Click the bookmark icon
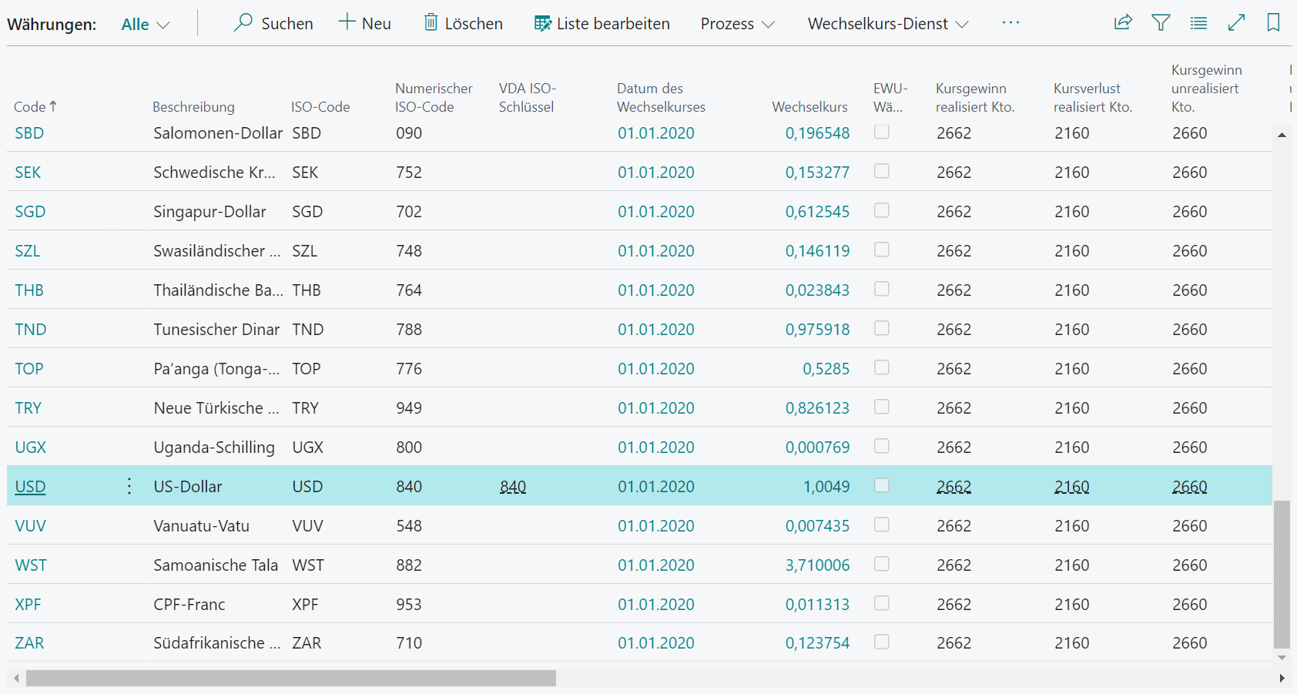This screenshot has height=694, width=1297. (x=1273, y=22)
